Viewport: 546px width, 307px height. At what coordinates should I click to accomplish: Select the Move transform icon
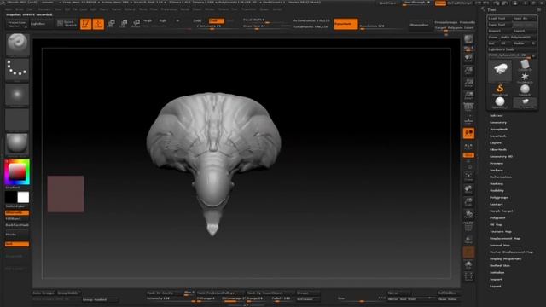coord(111,24)
